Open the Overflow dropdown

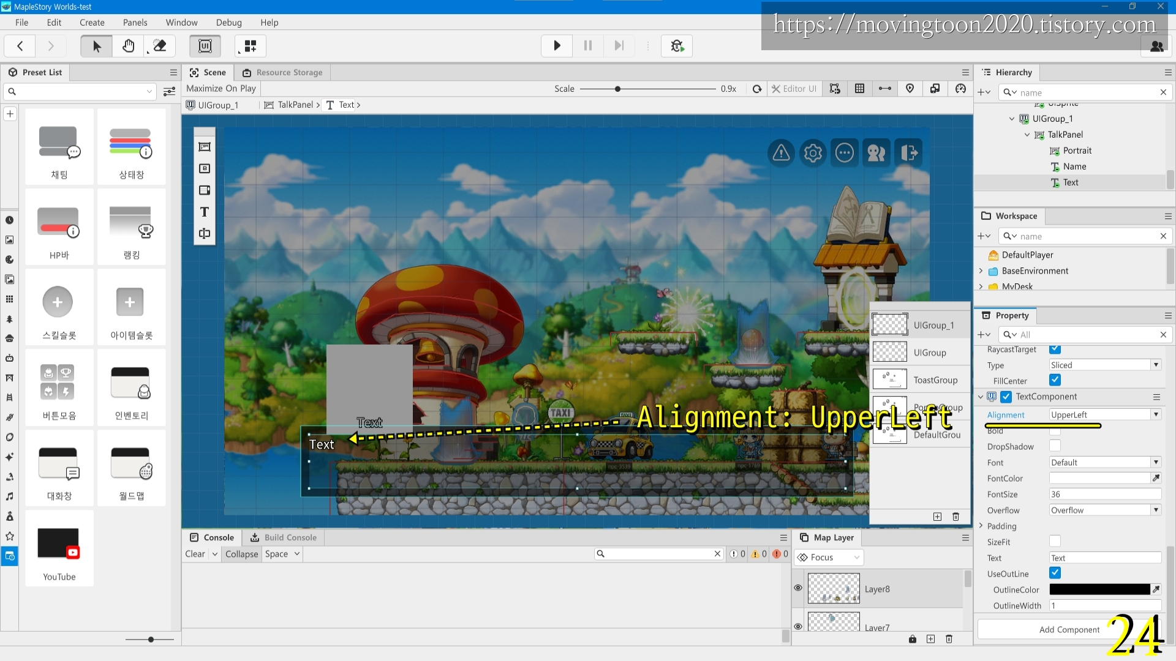click(x=1105, y=510)
